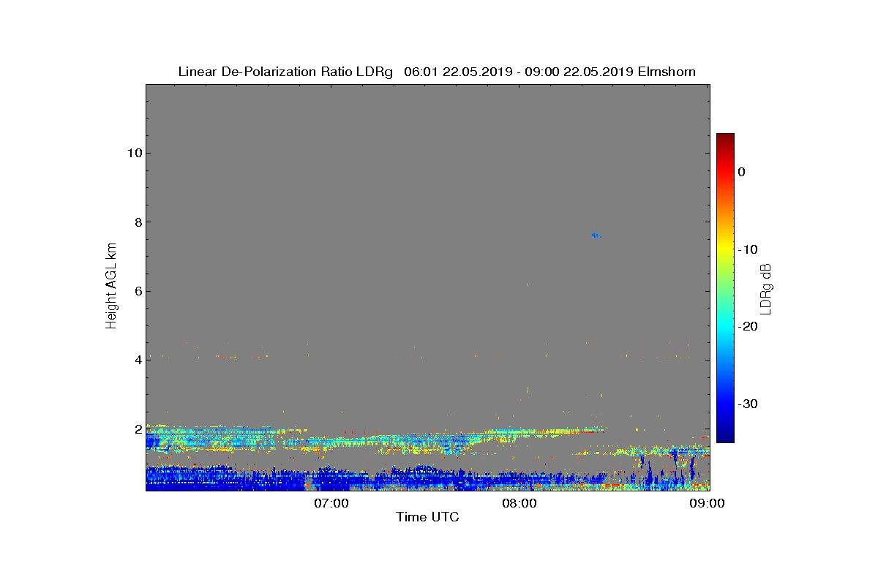Click the '0' colorbar tick label
Screen dimensions: 878x585
(x=742, y=172)
